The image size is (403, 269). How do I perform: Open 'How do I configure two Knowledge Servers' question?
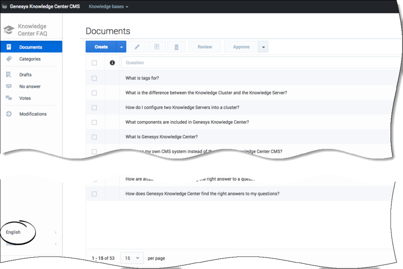[182, 107]
